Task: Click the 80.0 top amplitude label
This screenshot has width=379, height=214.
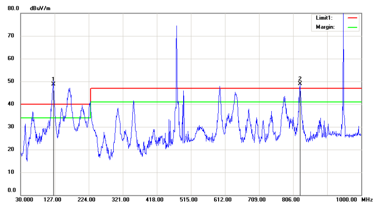Action: 12,8
